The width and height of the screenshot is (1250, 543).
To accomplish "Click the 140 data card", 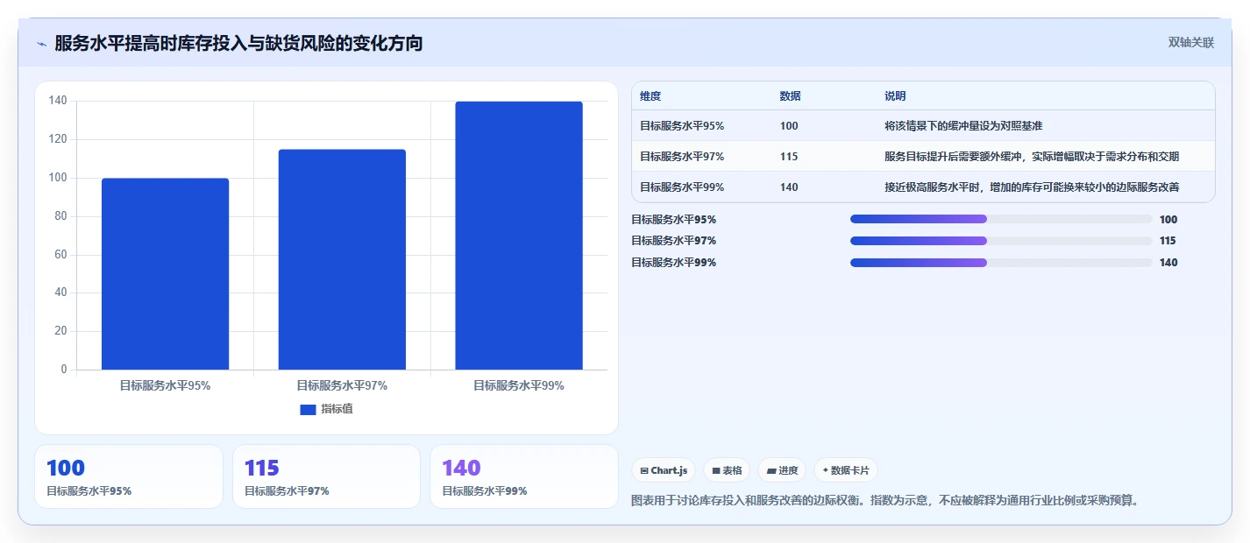I will pyautogui.click(x=524, y=476).
